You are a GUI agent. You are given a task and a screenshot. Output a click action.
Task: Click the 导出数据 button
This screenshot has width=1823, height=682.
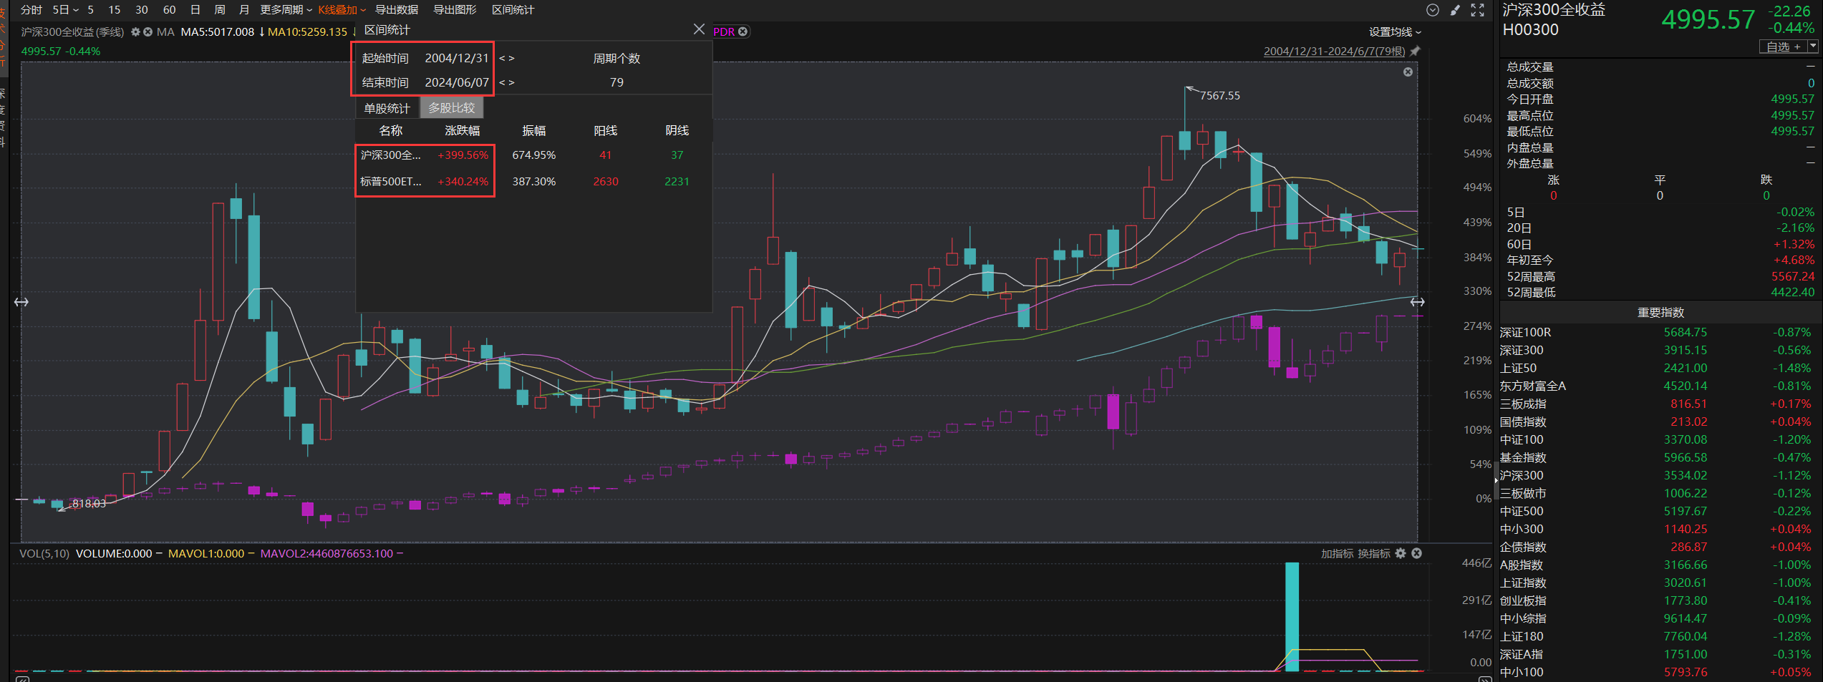click(x=397, y=10)
